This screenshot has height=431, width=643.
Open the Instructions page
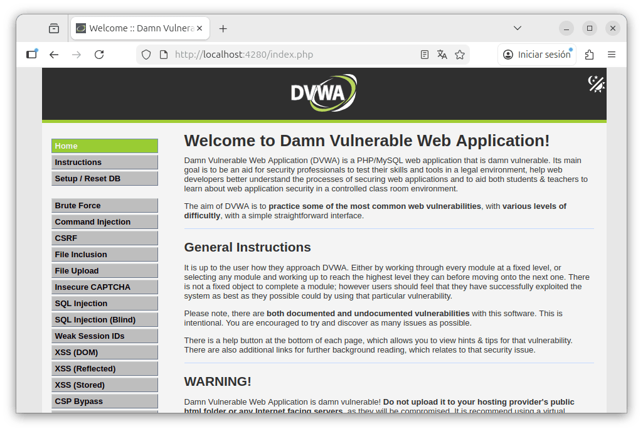[105, 162]
